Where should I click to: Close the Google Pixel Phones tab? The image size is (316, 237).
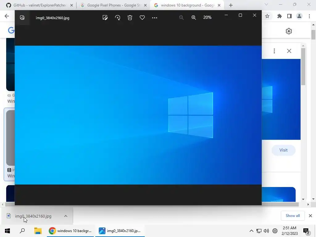click(x=145, y=6)
